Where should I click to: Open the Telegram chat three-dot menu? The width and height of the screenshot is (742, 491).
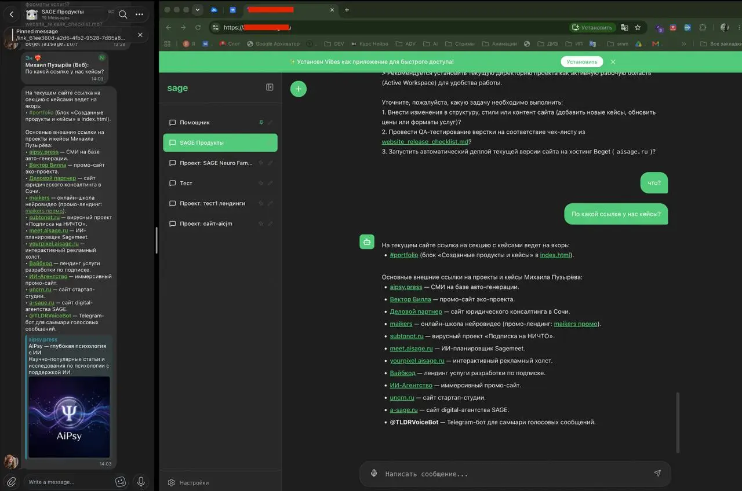tap(139, 14)
